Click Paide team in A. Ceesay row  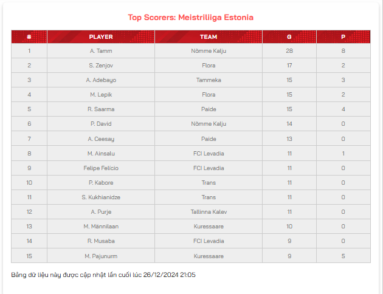click(x=209, y=139)
